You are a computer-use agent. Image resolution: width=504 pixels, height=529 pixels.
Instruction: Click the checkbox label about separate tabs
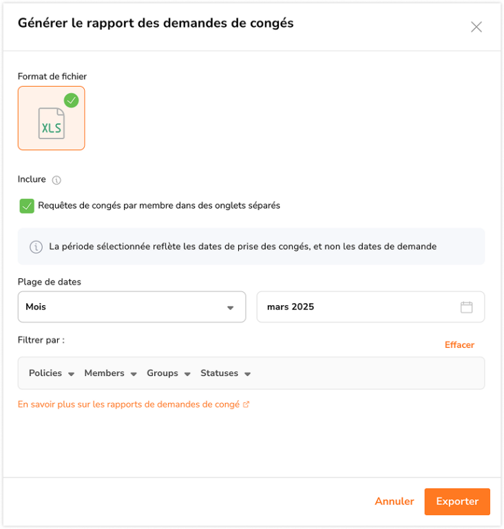point(159,206)
